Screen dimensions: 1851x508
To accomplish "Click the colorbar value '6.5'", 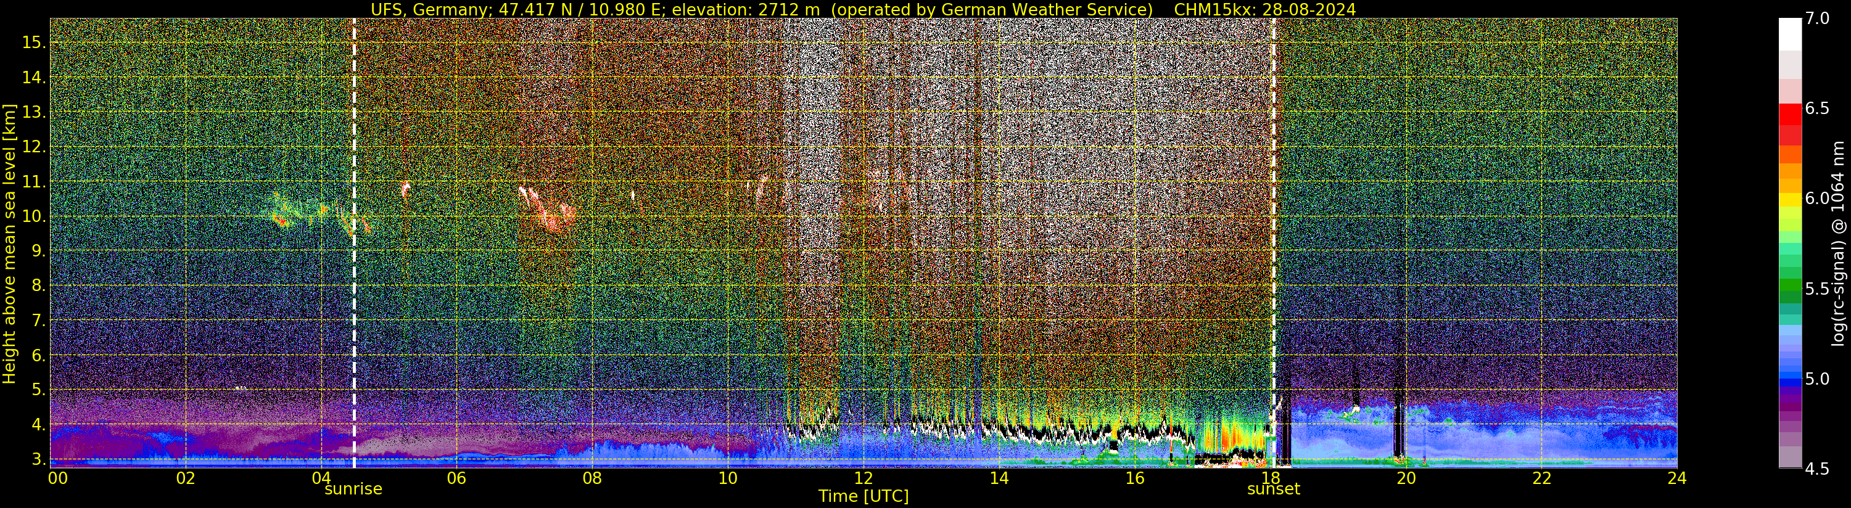I will (1816, 109).
